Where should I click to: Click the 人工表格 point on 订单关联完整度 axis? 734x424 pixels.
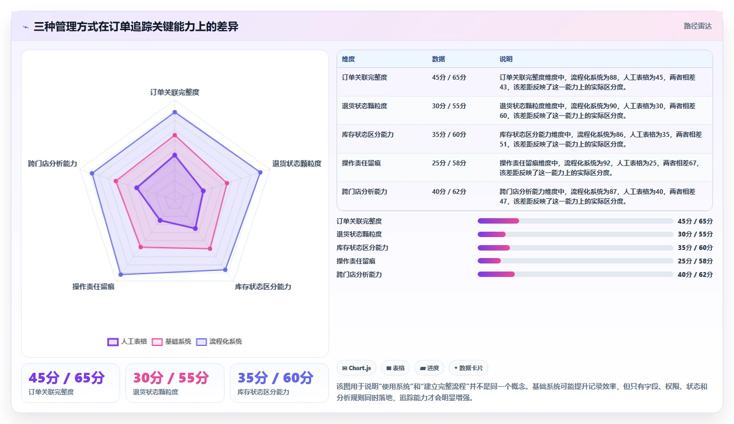coord(174,155)
